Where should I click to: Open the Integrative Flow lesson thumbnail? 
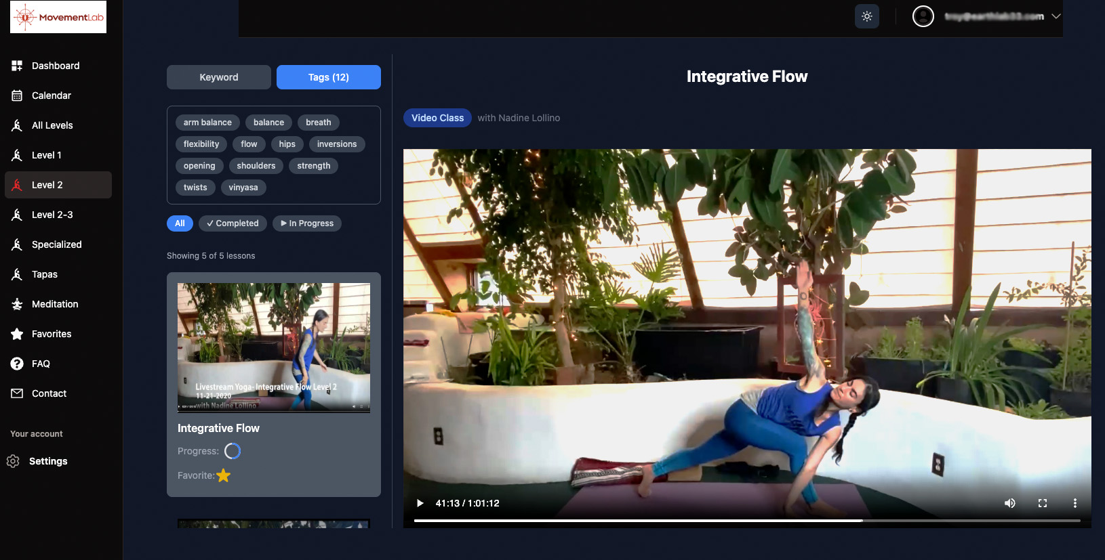click(x=273, y=347)
